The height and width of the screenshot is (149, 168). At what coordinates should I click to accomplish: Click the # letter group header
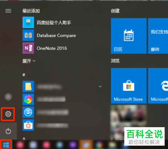coord(24,75)
